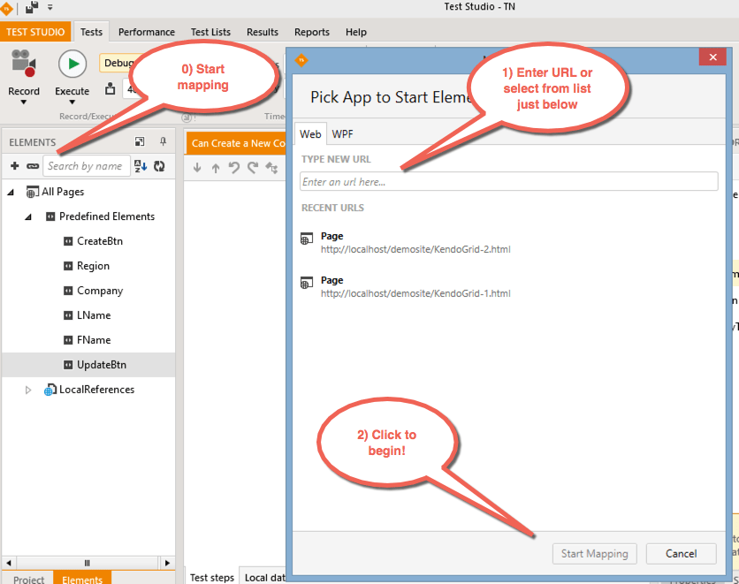Select the WPF tab in dialog

[342, 133]
